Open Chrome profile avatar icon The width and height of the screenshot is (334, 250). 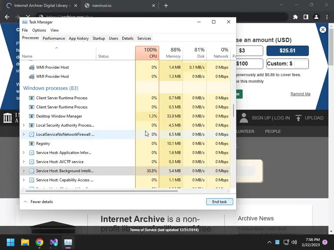316,17
